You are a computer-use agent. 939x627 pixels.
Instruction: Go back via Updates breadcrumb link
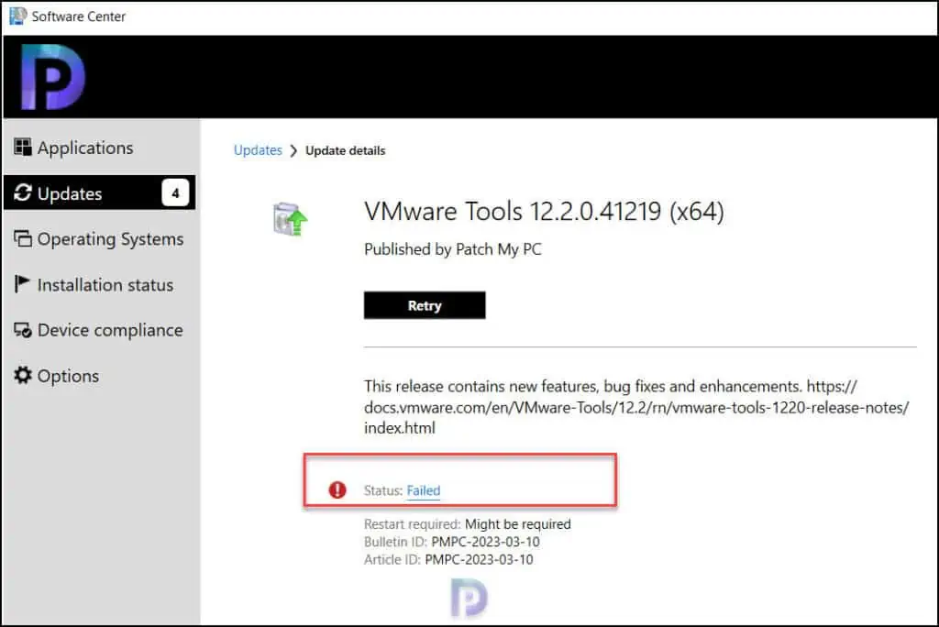point(258,150)
